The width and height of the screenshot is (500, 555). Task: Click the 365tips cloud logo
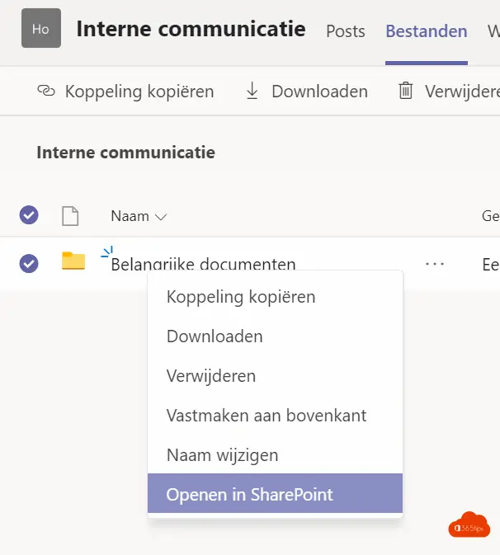[x=469, y=524]
